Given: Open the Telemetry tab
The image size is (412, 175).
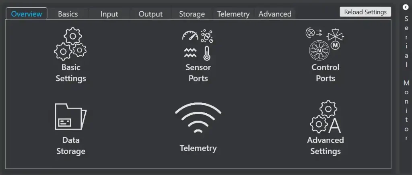Looking at the screenshot, I should (x=233, y=14).
